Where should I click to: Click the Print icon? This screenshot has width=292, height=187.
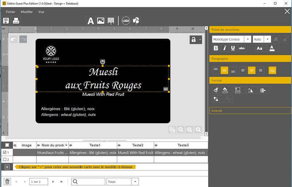16,21
